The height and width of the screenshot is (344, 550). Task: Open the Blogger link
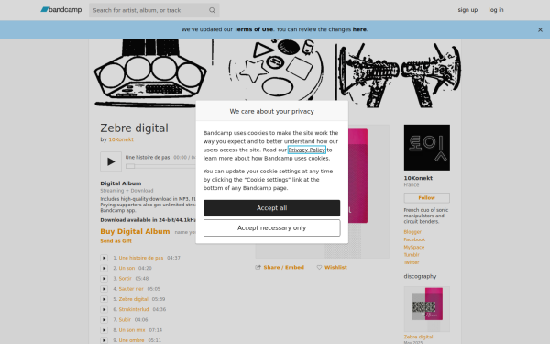(x=412, y=232)
